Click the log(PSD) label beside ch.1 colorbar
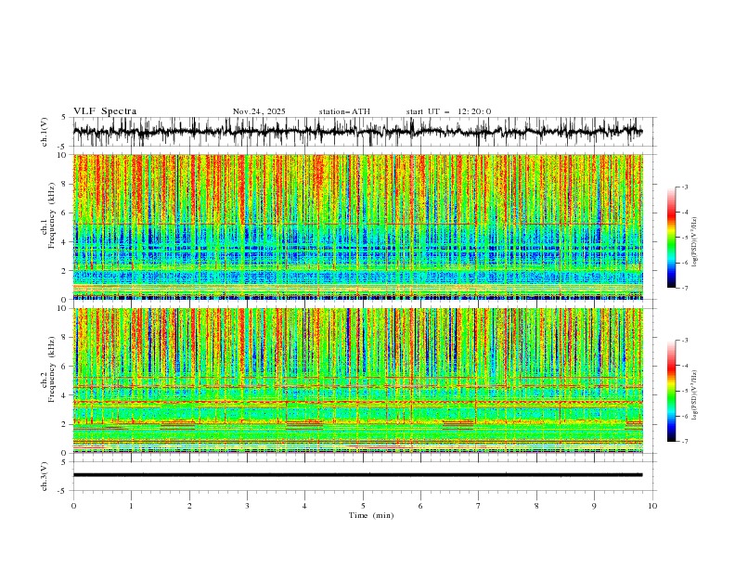This screenshot has width=735, height=568. [694, 242]
